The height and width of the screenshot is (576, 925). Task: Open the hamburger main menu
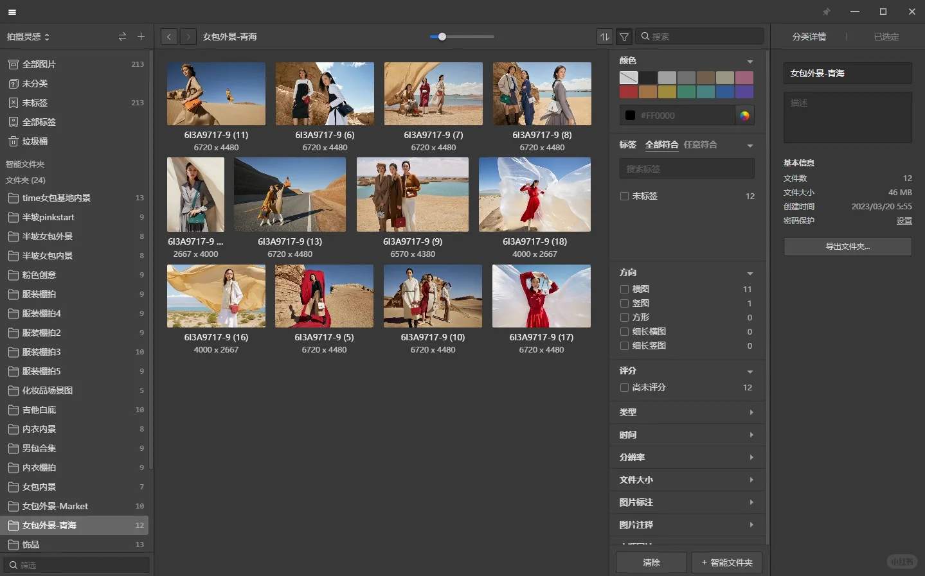12,12
